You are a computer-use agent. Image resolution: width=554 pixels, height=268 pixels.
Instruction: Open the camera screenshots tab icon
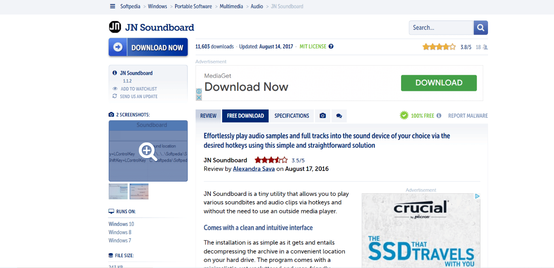tap(323, 116)
